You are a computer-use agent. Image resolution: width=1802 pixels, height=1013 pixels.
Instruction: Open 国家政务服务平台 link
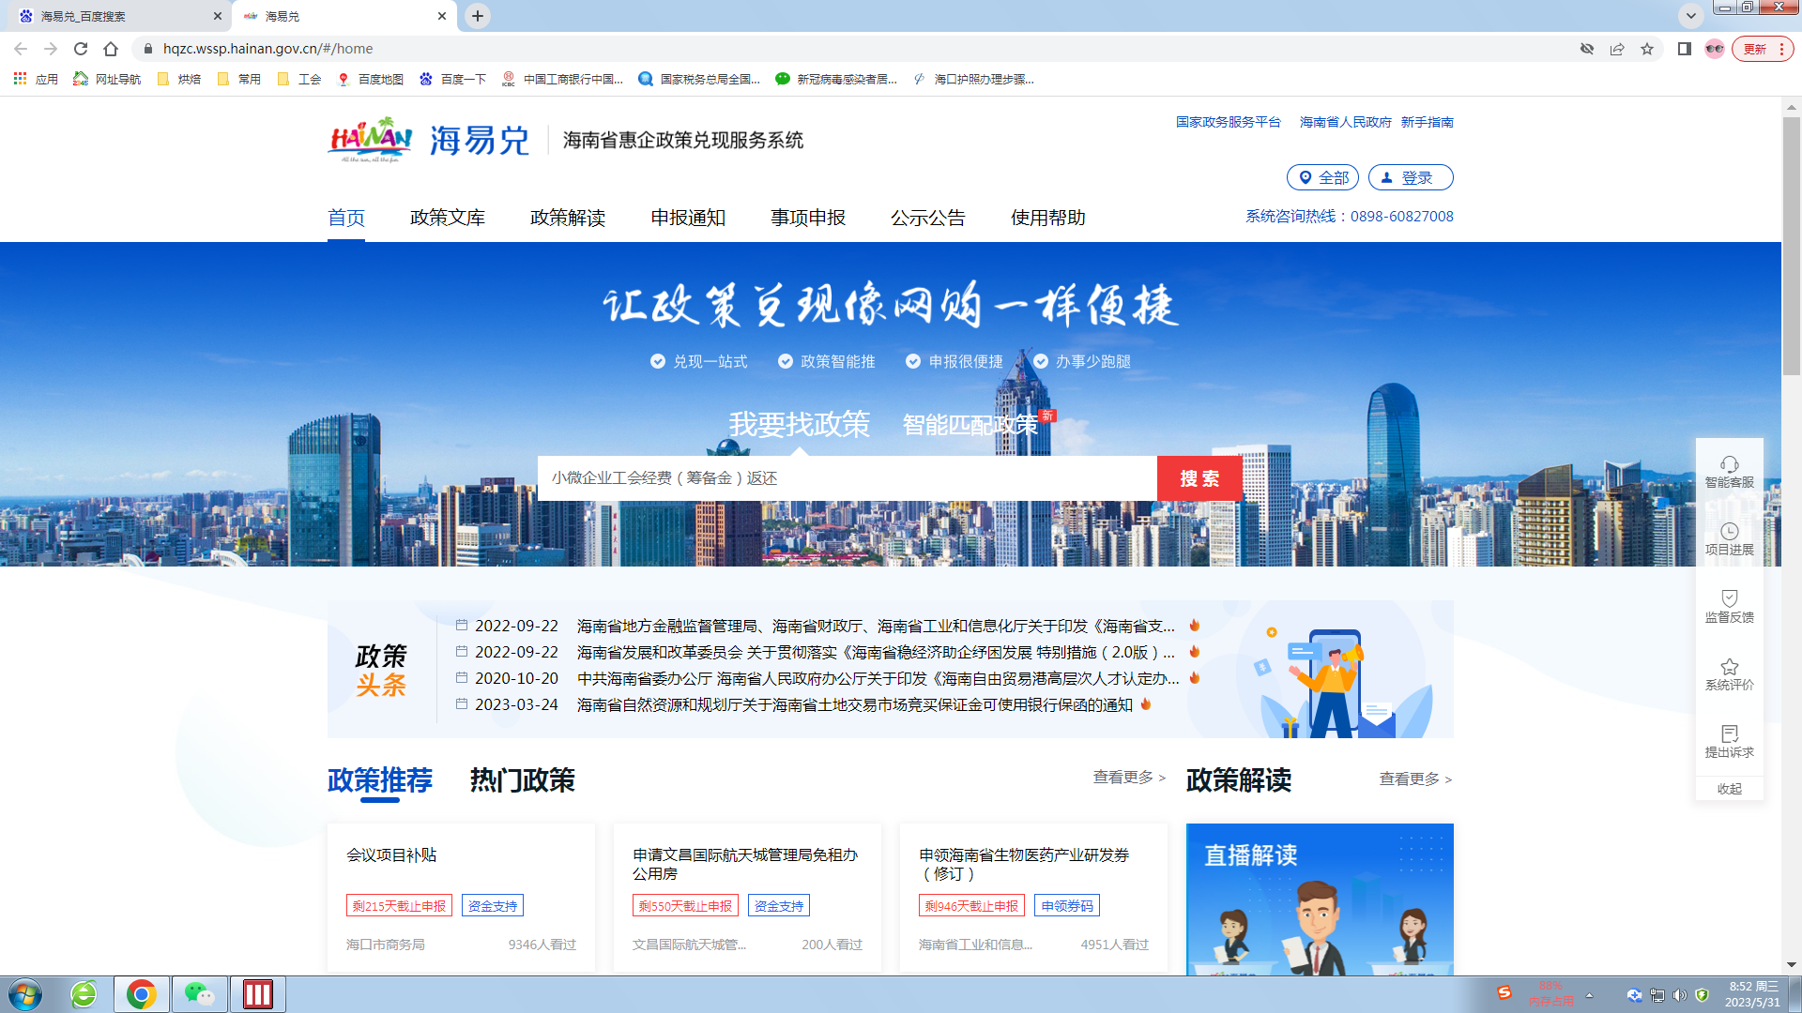(x=1228, y=122)
